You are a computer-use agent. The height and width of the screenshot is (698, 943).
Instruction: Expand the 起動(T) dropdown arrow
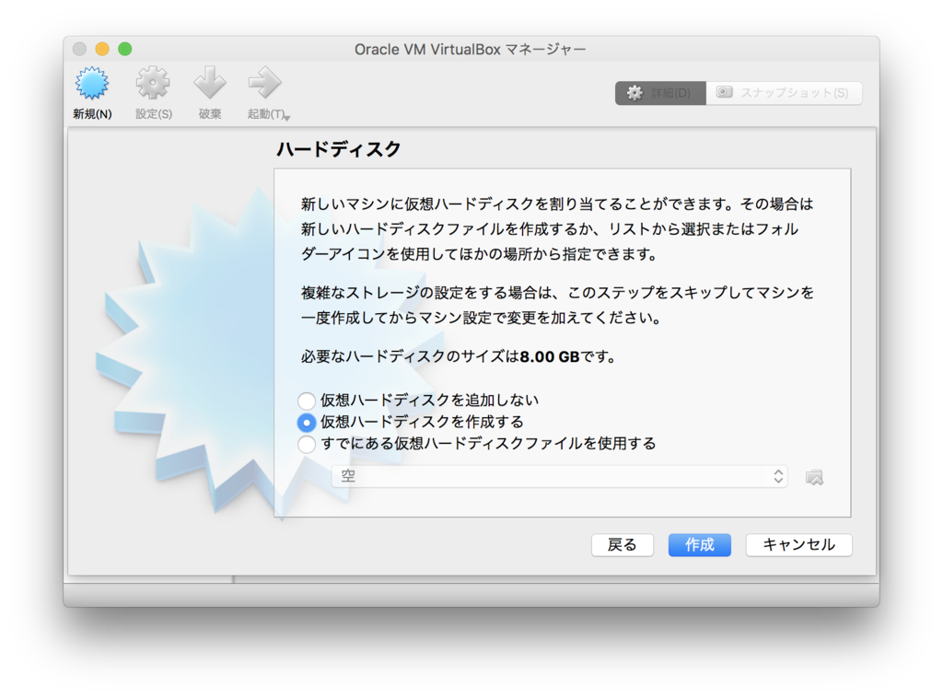tap(287, 117)
